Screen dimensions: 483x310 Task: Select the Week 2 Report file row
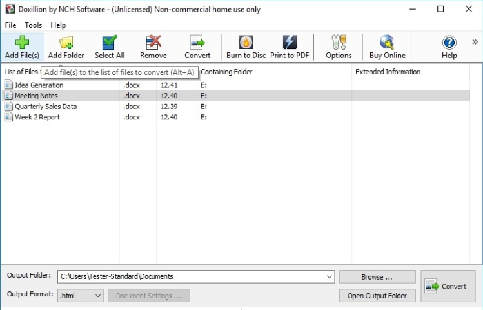point(236,117)
